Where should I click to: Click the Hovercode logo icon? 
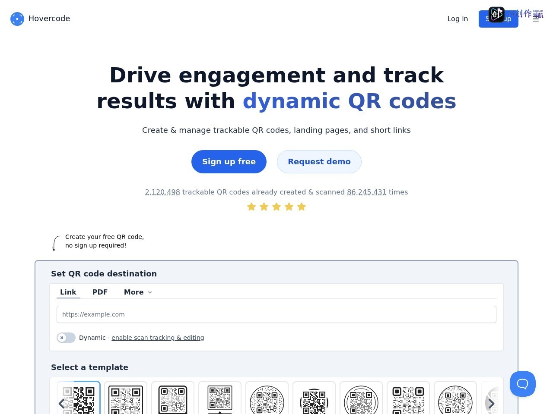(x=17, y=19)
